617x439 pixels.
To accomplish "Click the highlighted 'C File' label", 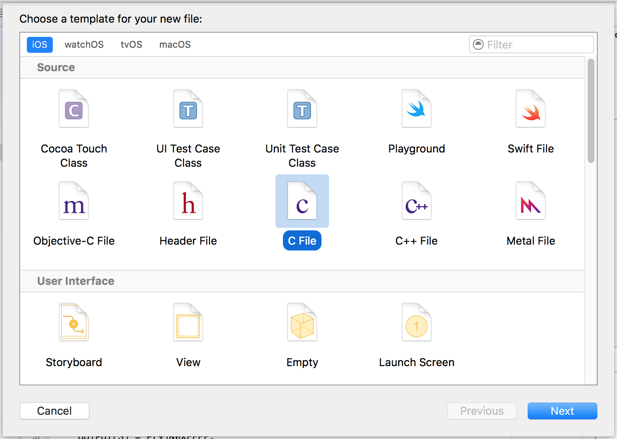I will 302,241.
